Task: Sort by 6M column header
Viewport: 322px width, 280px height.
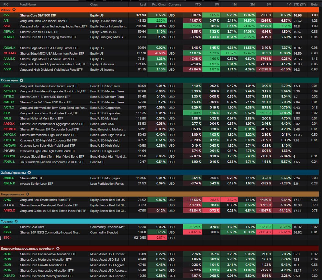Action: (x=269, y=4)
